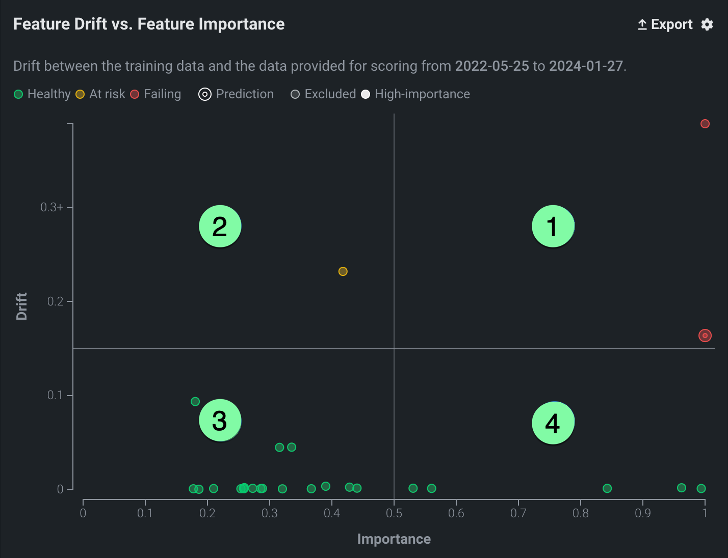Select the green point near 0.1 drift
This screenshot has width=728, height=558.
tap(195, 402)
